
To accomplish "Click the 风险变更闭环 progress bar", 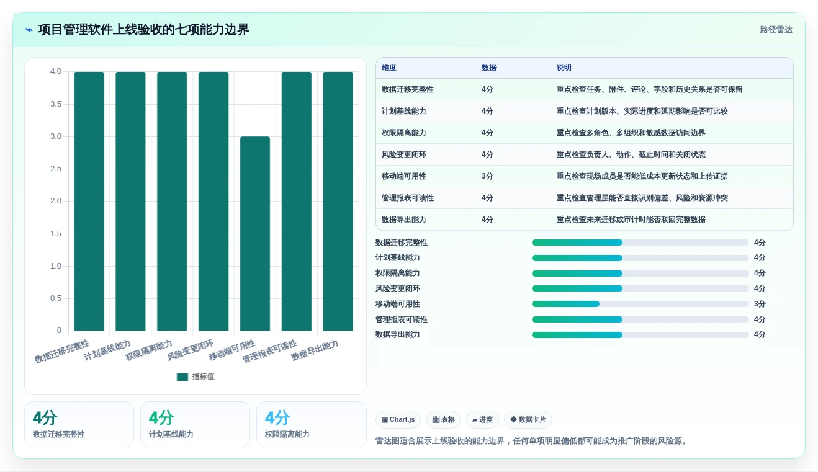I will click(x=640, y=288).
